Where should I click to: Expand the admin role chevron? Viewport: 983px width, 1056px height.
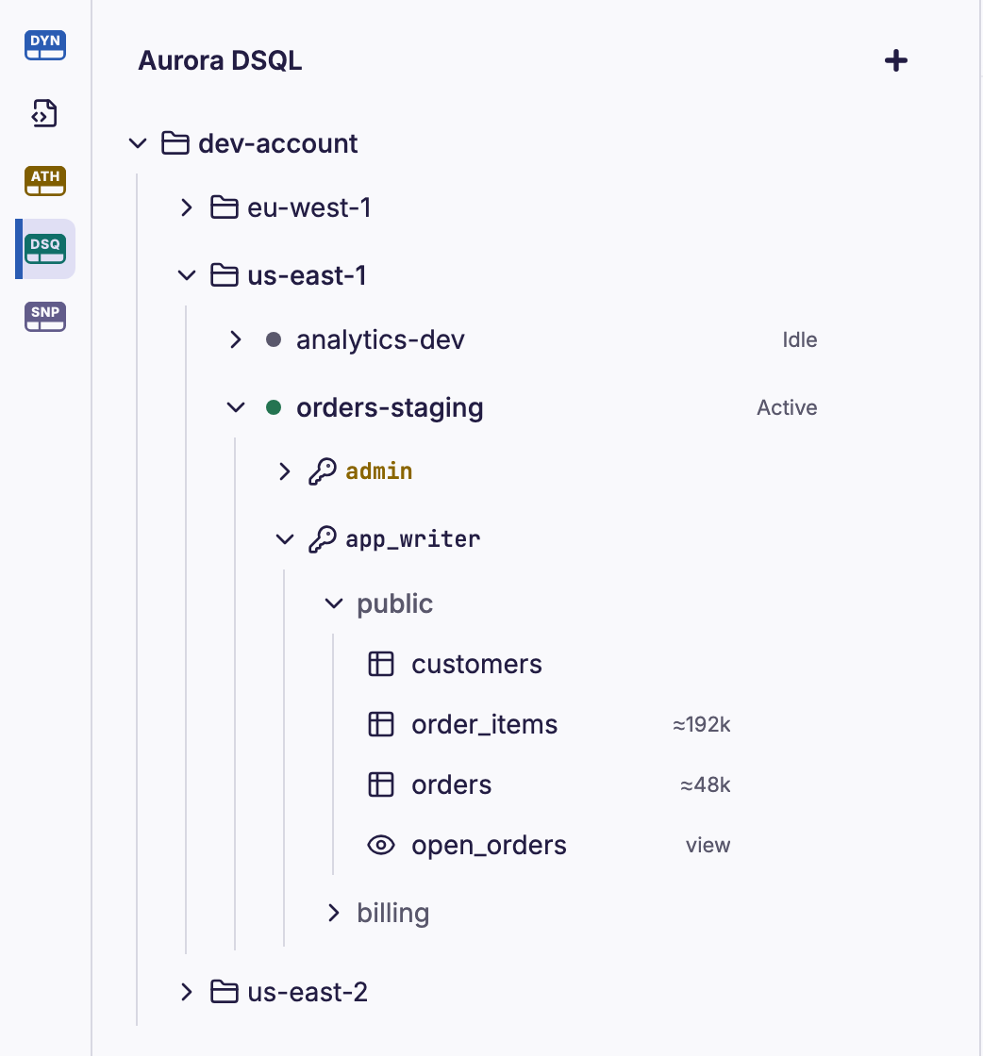285,471
